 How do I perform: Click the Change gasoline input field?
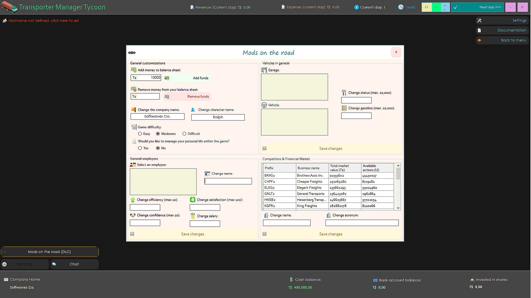356,116
